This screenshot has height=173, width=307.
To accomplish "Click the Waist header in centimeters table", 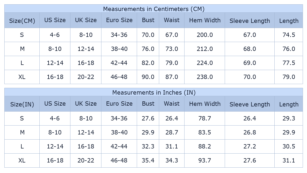I will [x=172, y=20].
